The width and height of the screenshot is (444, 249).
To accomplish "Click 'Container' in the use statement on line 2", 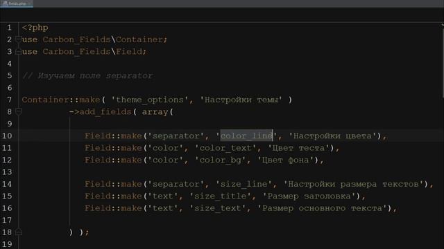I will pyautogui.click(x=139, y=39).
